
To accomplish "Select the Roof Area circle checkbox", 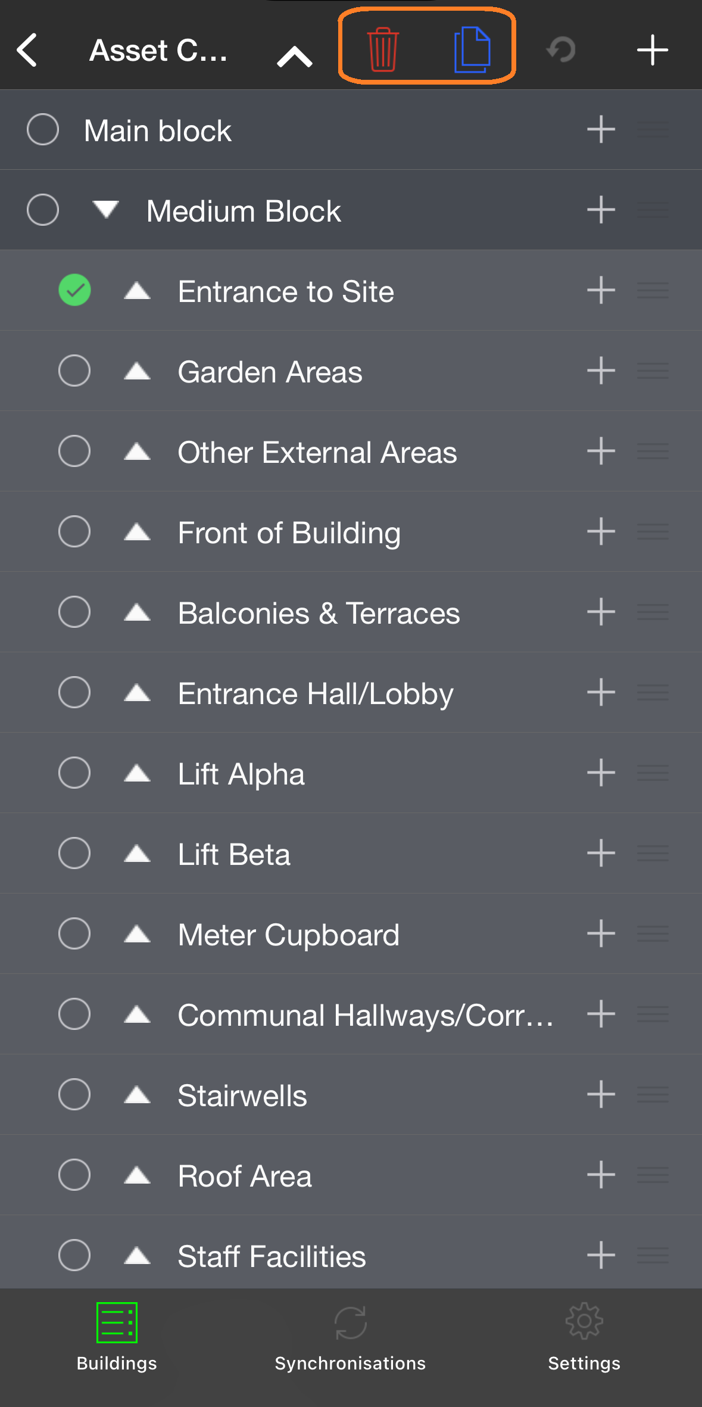I will pos(74,1175).
